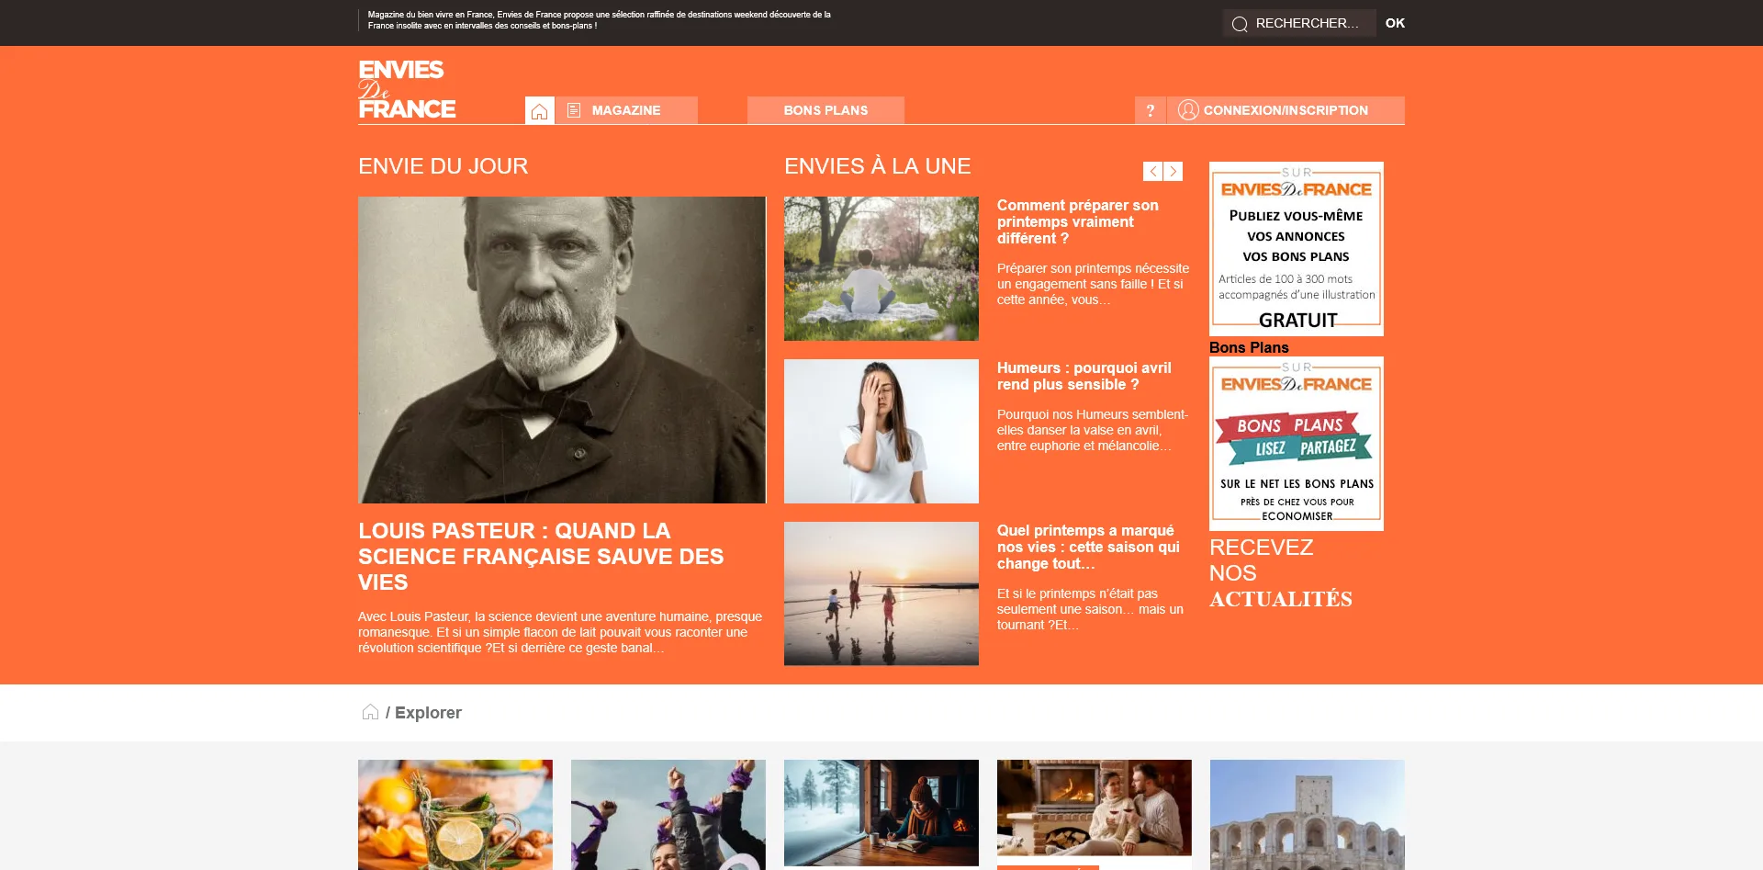Click the site tagline text in top bar
This screenshot has height=870, width=1763.
click(599, 20)
